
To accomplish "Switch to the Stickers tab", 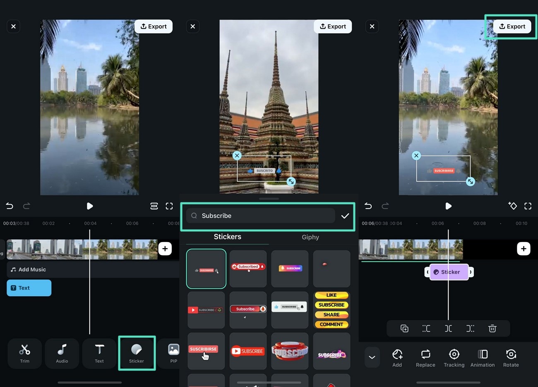I will coord(227,237).
